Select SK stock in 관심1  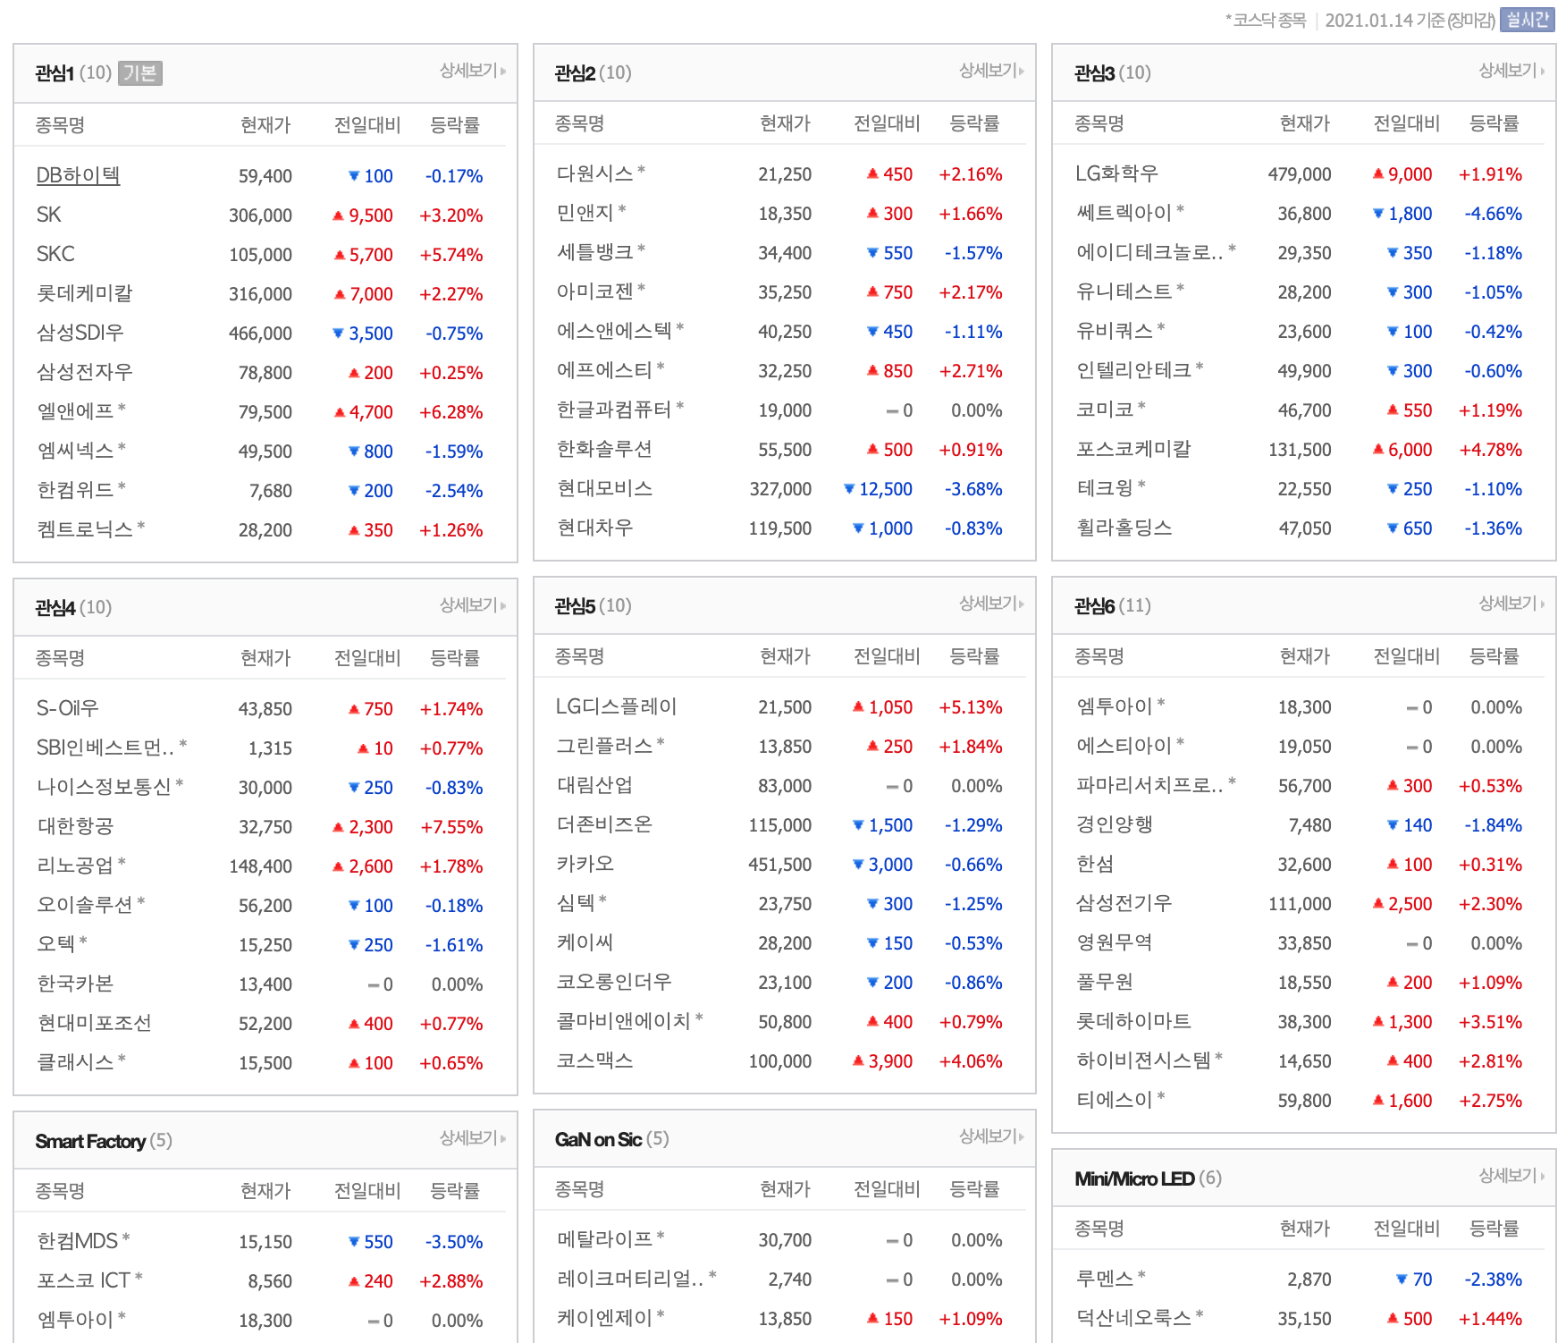(49, 215)
